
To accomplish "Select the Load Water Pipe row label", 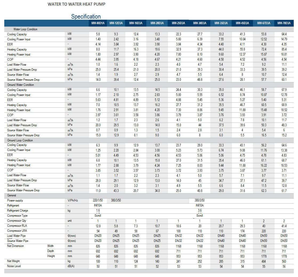I will coord(16,236).
